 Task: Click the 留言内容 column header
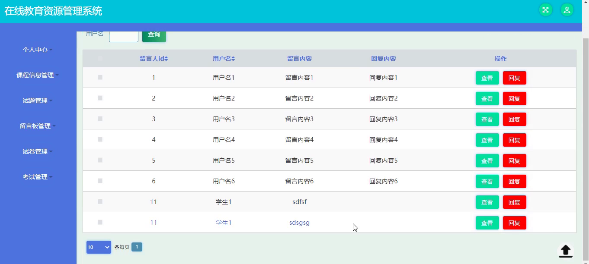click(299, 59)
